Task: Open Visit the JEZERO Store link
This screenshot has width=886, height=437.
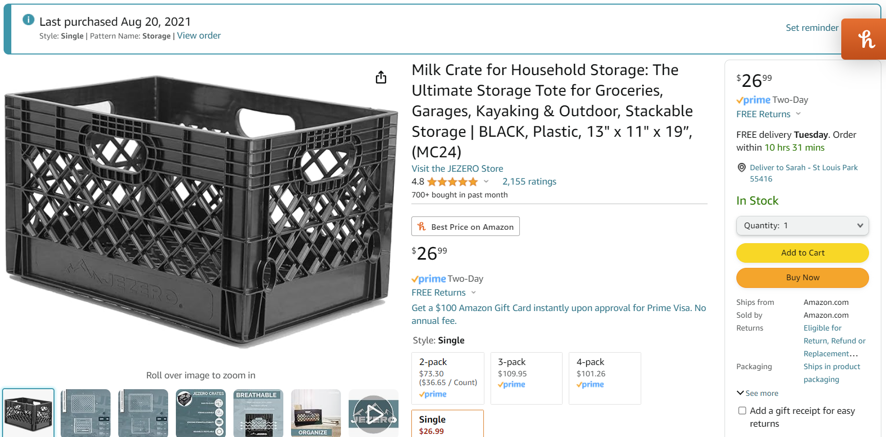Action: coord(457,169)
